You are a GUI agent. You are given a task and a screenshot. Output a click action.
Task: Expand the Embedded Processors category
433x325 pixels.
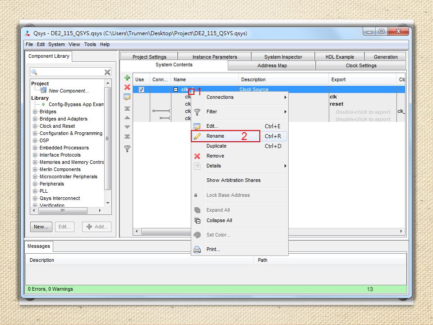pos(35,148)
